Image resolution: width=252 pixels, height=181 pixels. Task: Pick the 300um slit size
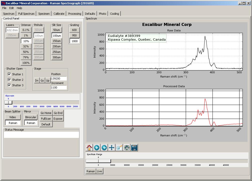point(57,57)
